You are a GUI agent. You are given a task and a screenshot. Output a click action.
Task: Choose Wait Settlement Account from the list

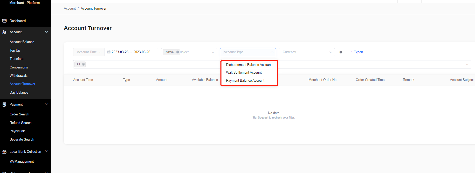244,73
